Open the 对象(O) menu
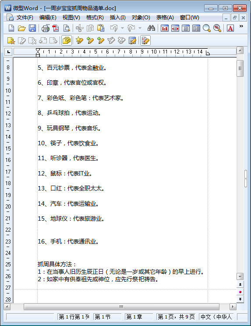251x326 pixels. (141, 18)
